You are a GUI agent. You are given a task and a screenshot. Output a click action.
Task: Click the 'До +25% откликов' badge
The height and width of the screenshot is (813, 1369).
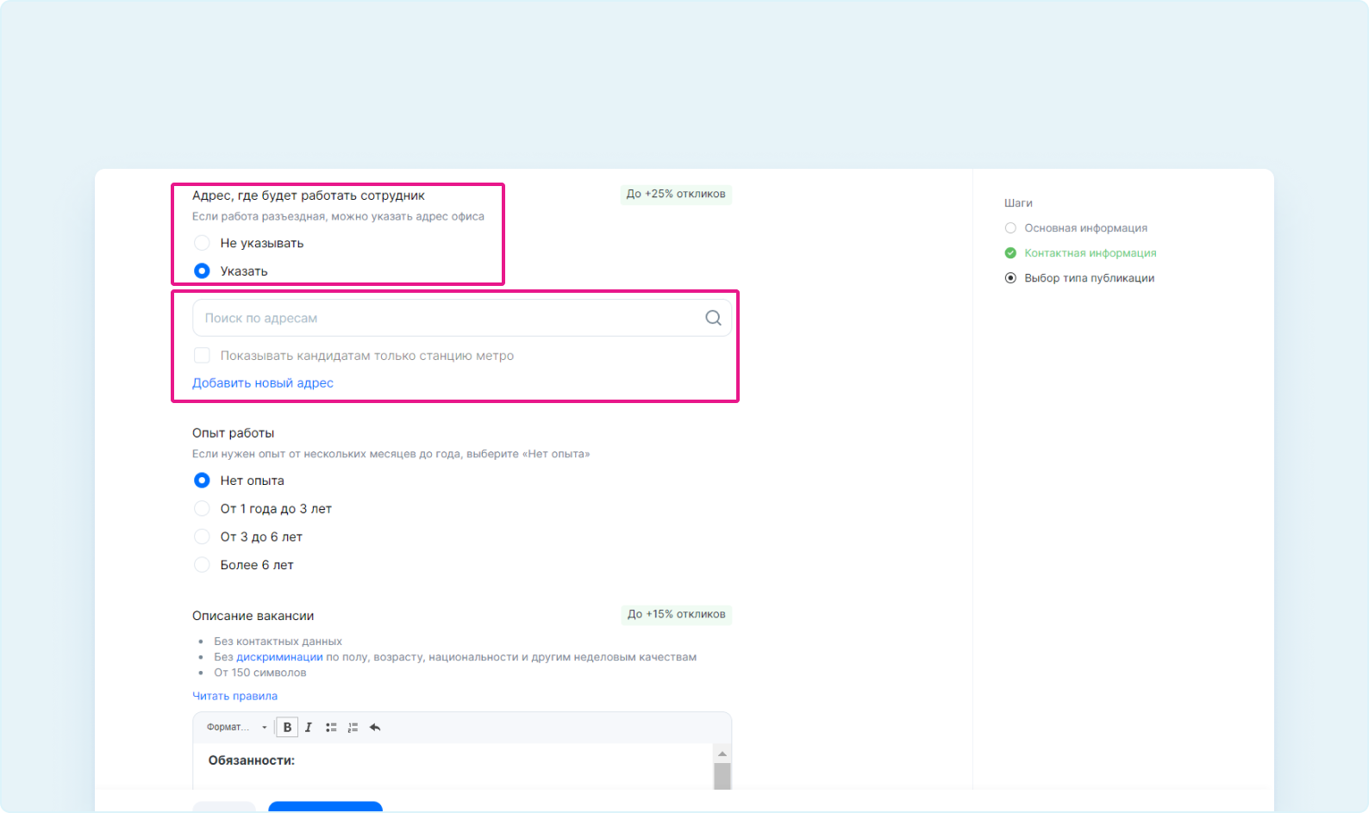click(x=676, y=194)
